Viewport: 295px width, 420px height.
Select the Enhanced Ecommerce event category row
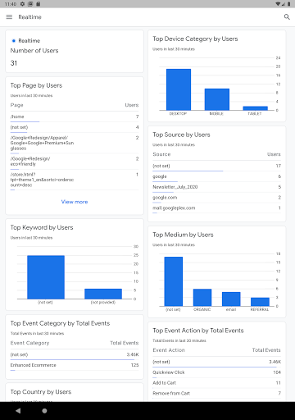tap(75, 365)
